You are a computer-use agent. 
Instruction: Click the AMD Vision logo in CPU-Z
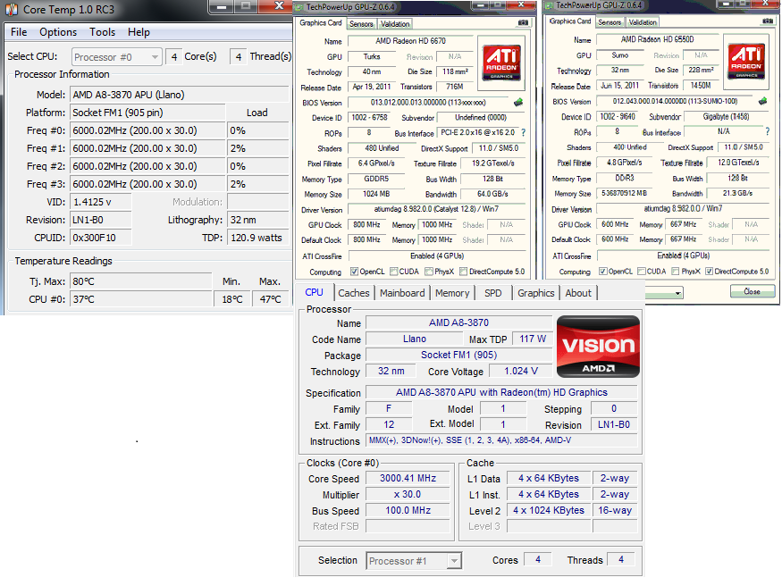click(x=598, y=346)
